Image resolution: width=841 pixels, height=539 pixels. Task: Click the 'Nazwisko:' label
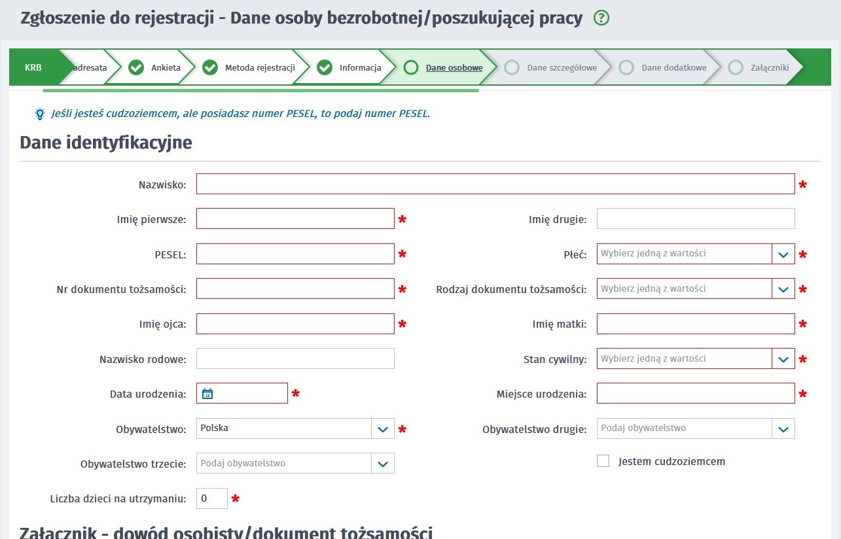click(x=162, y=185)
